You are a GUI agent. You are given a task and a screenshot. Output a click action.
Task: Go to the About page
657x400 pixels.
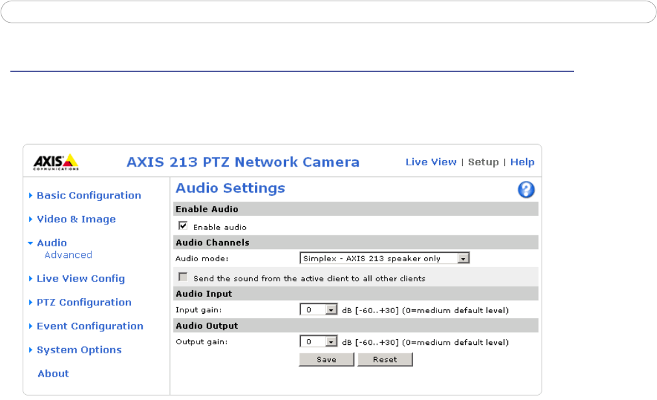pos(53,373)
